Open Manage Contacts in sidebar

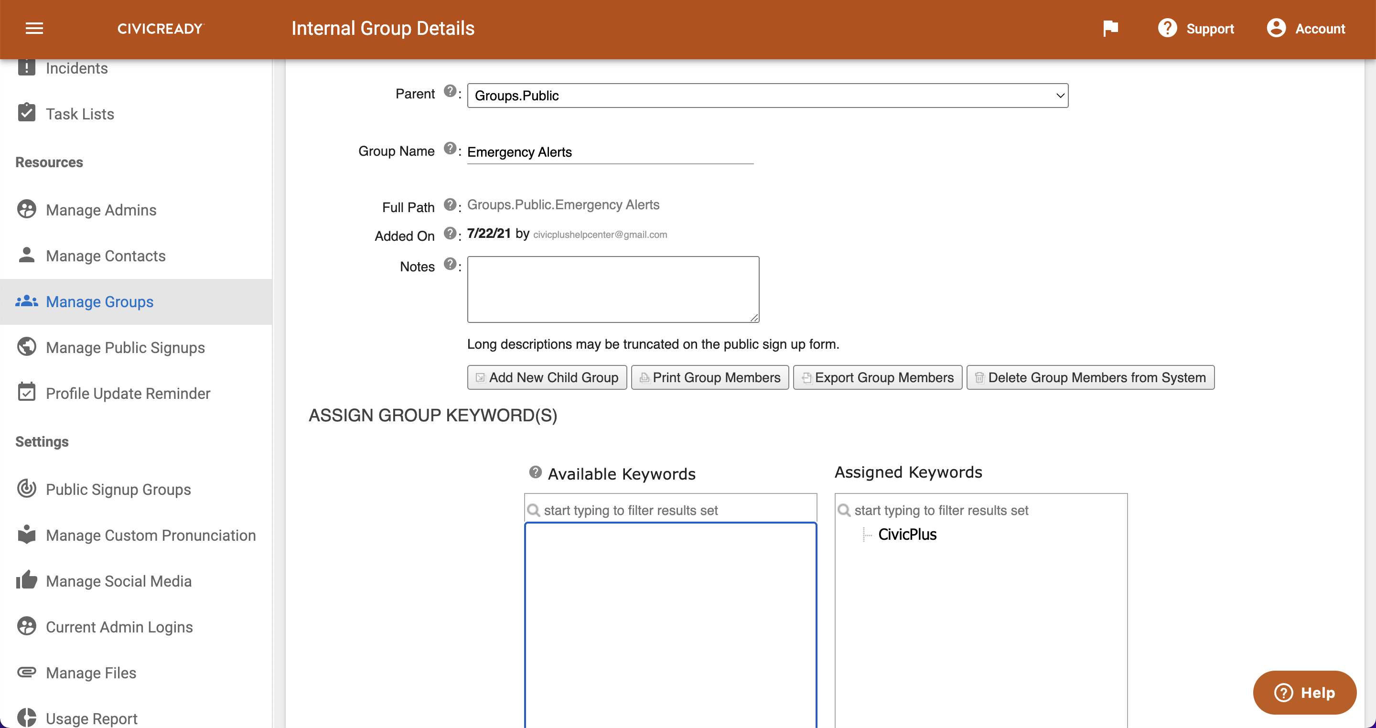(x=105, y=256)
